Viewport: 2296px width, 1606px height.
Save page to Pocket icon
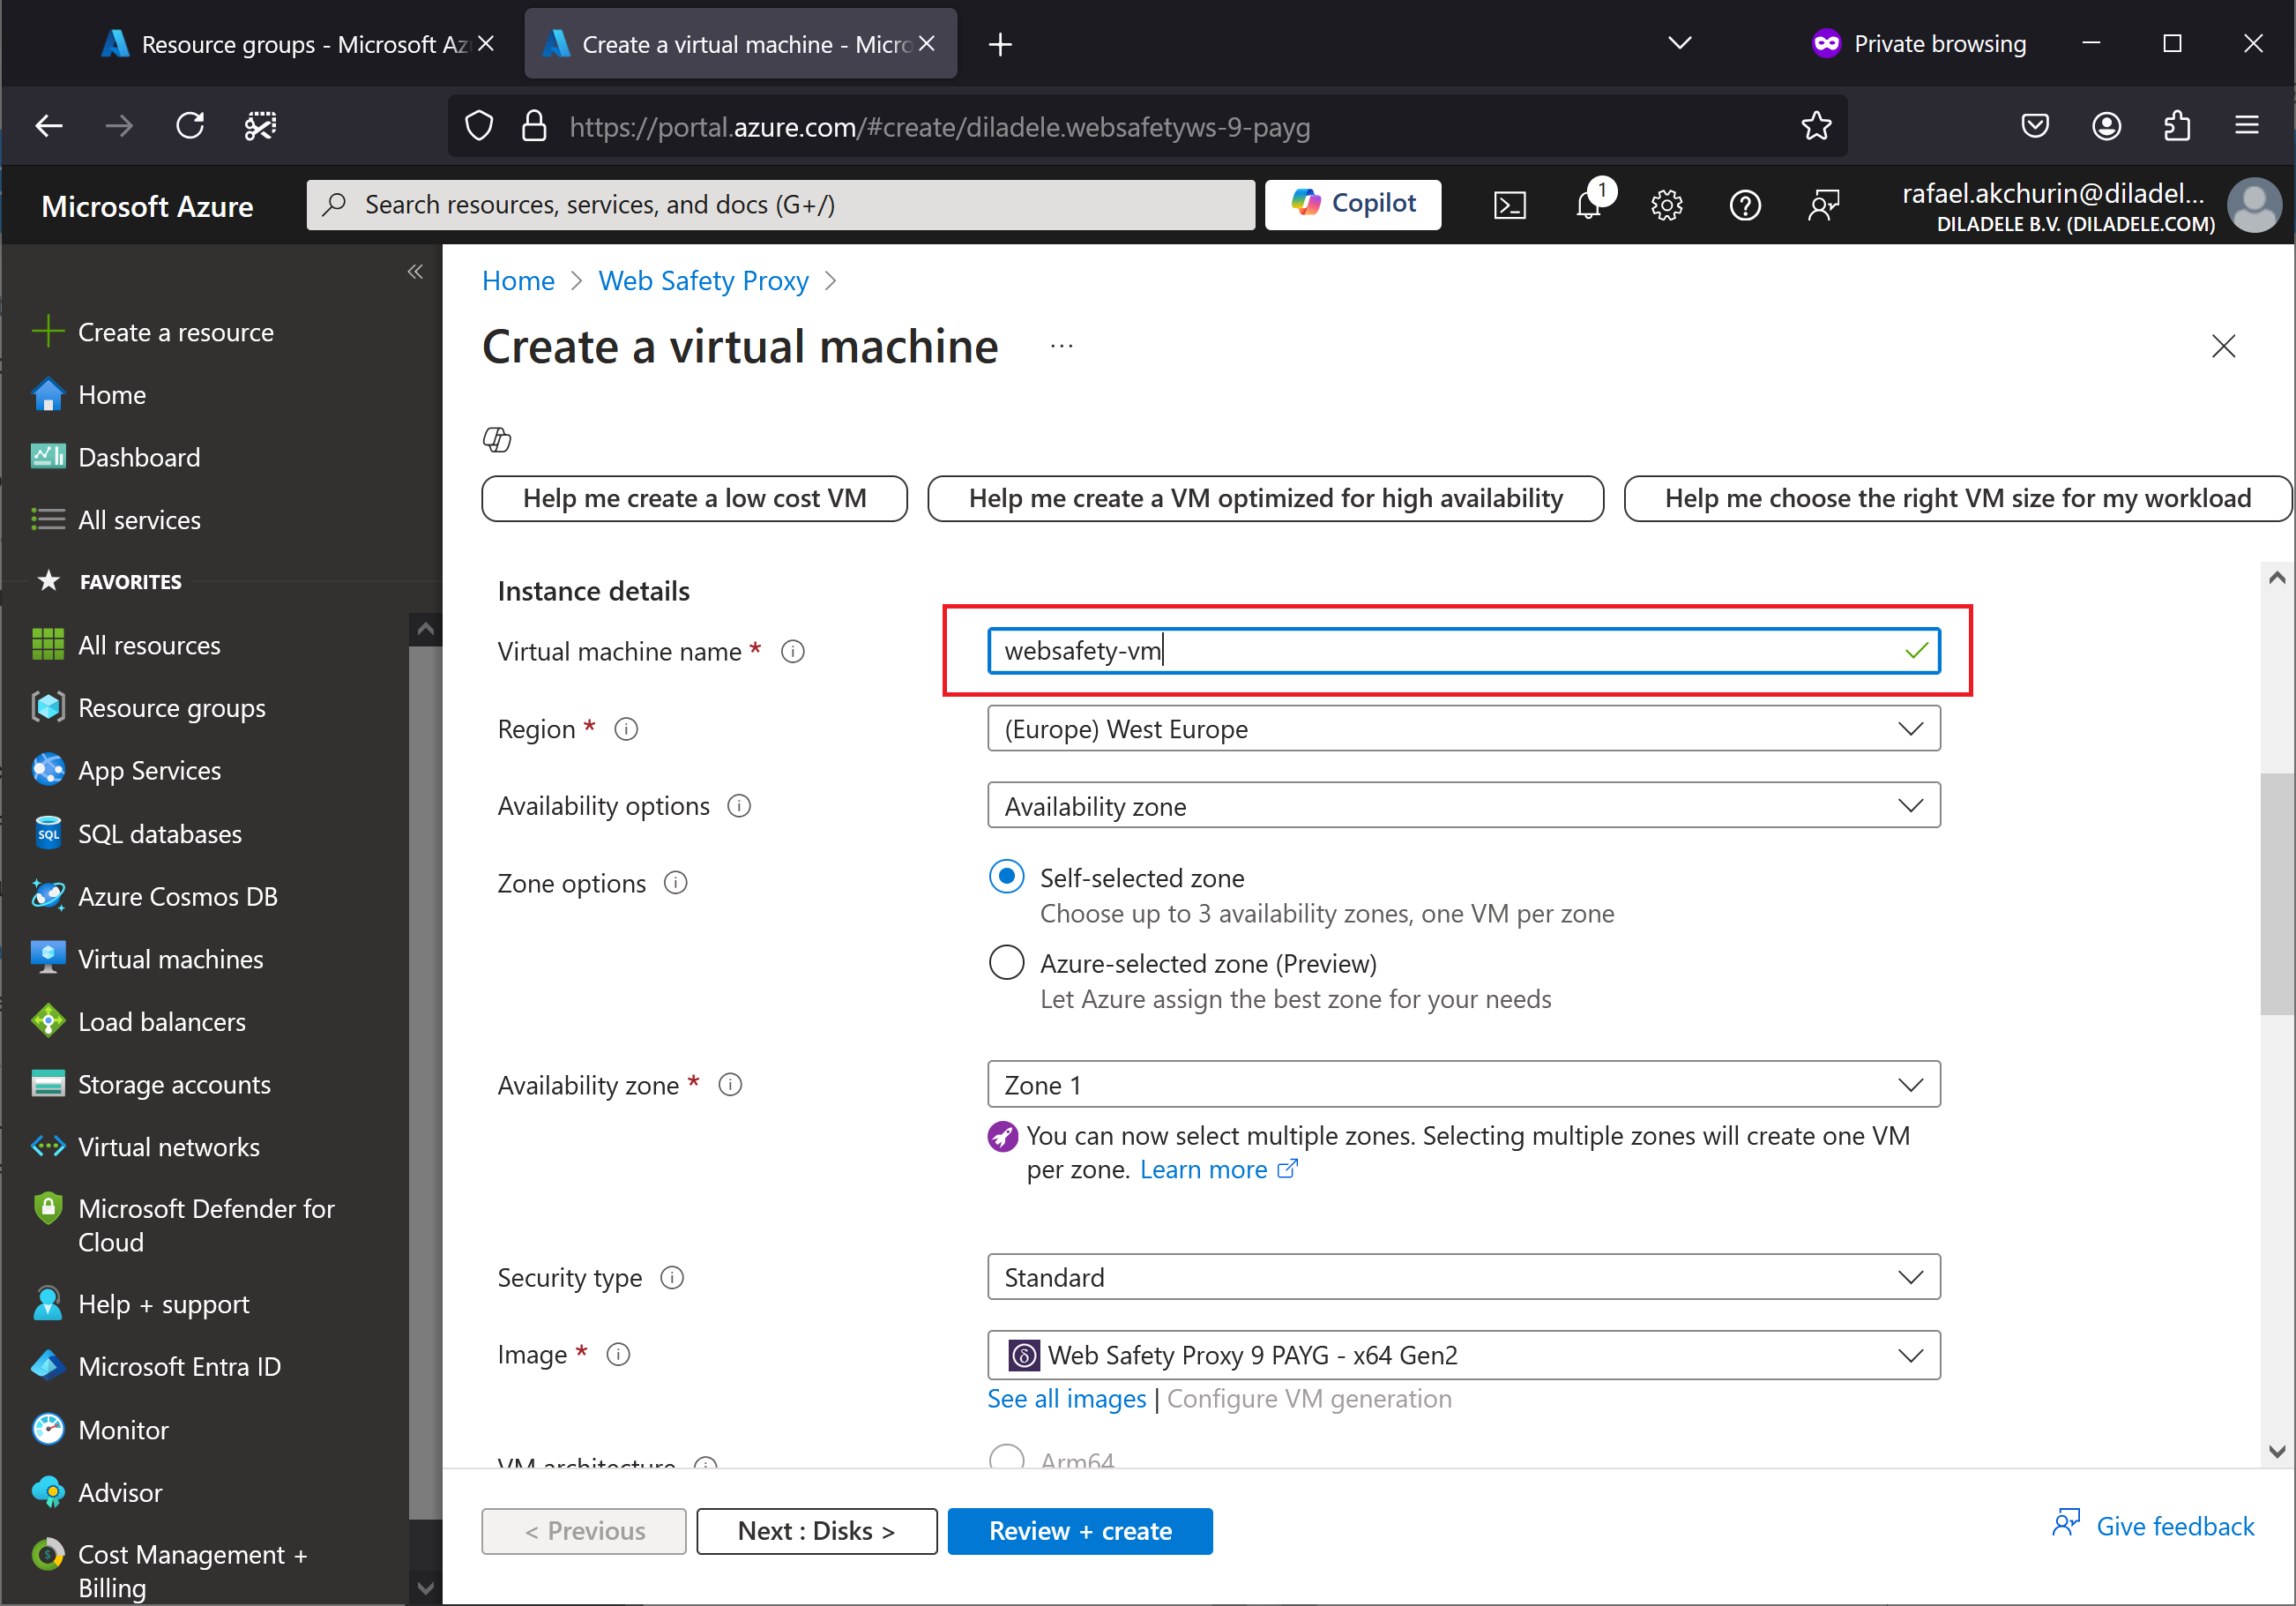[2035, 126]
